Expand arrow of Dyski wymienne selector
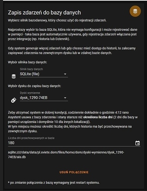 coord(65,98)
